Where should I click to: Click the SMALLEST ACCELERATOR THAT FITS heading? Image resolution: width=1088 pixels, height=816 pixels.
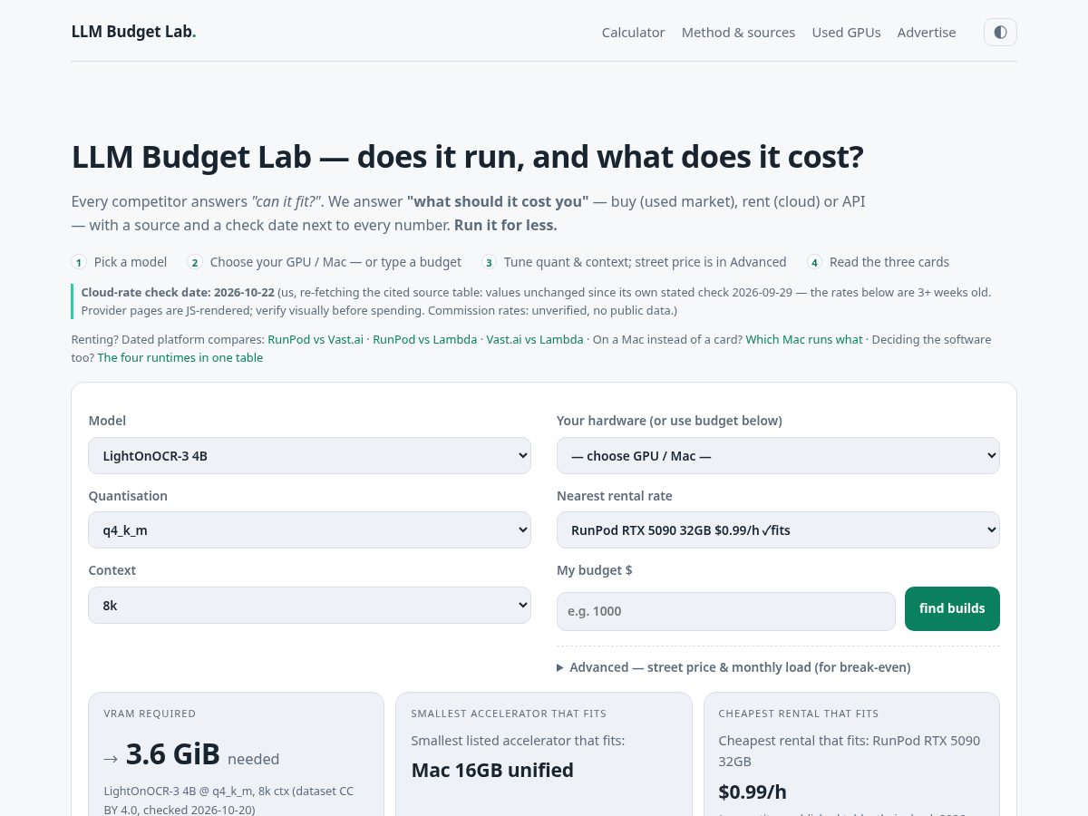coord(509,714)
